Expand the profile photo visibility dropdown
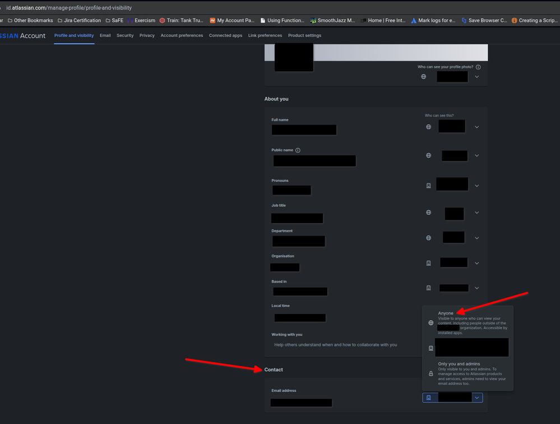560x424 pixels. point(477,77)
